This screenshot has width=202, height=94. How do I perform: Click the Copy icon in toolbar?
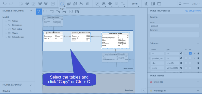tap(62, 4)
